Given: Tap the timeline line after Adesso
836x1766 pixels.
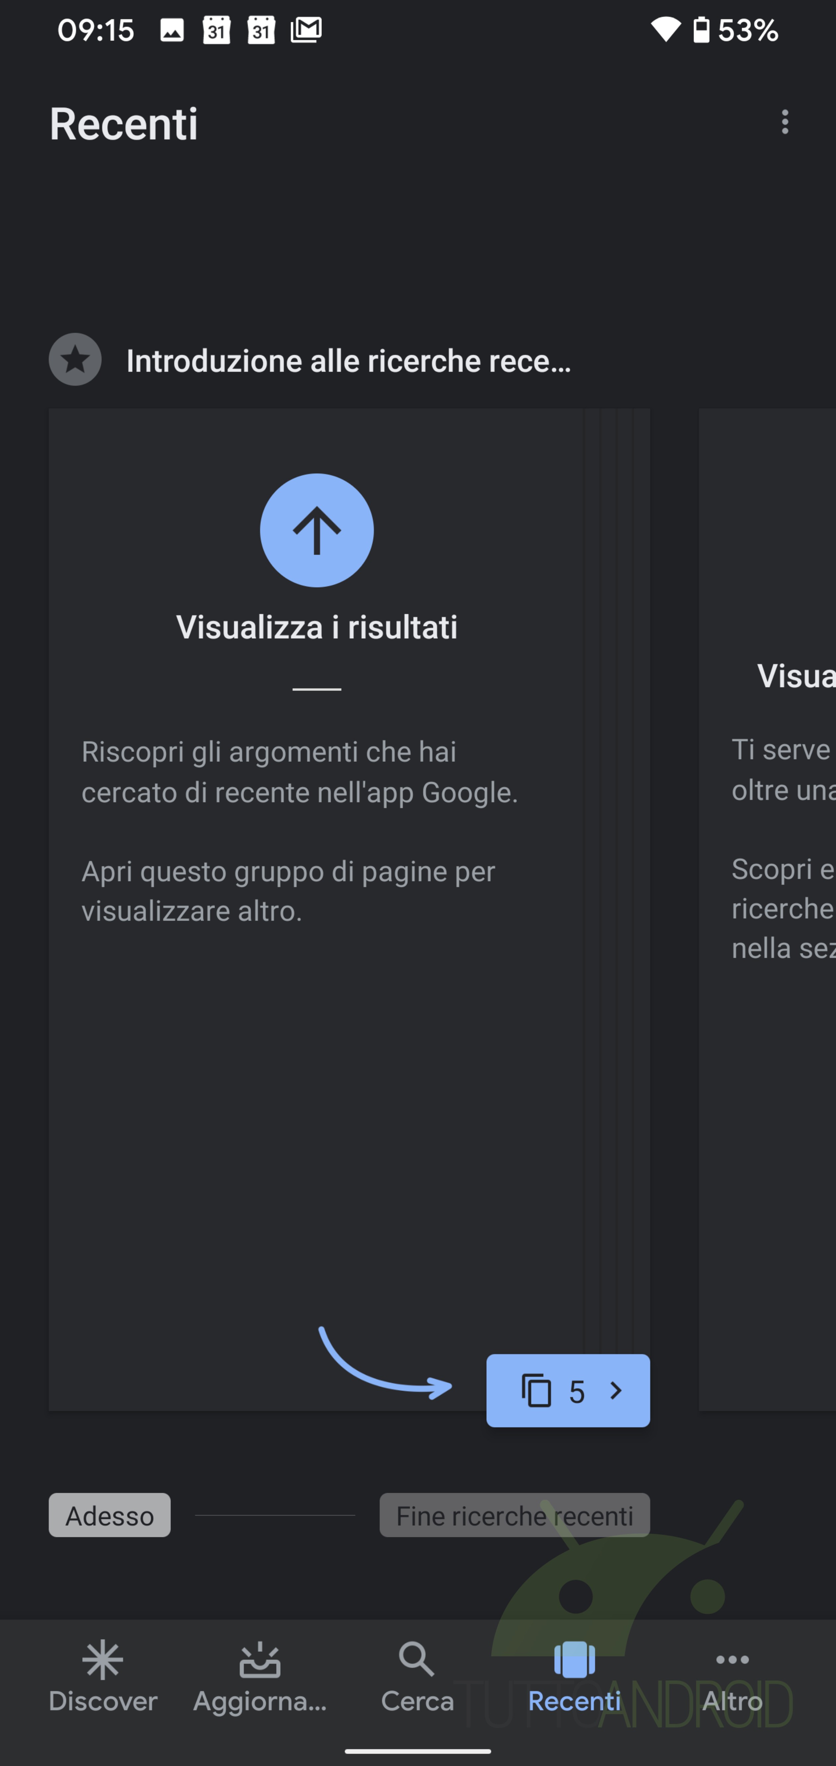Looking at the screenshot, I should [275, 1515].
